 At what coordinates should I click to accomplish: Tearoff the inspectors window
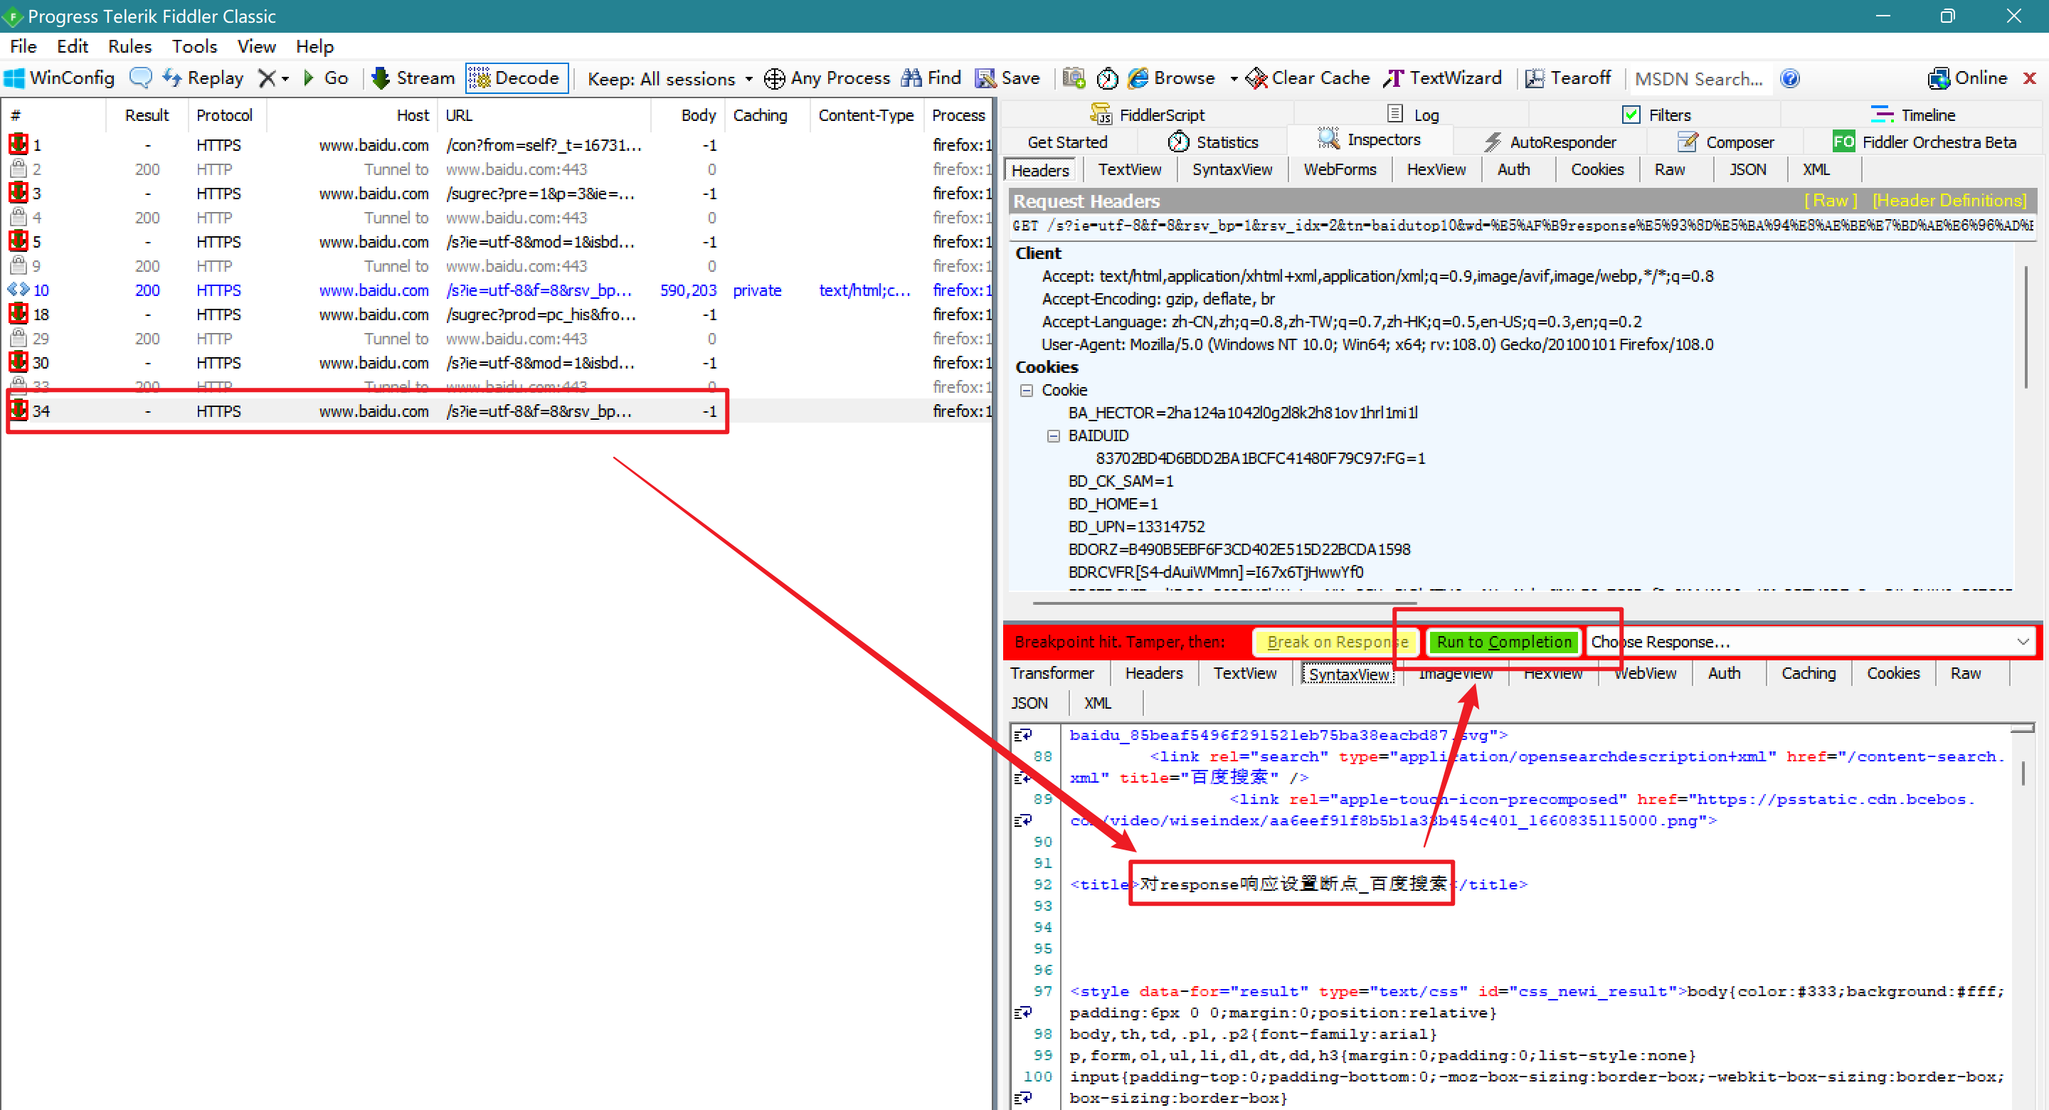tap(1568, 78)
